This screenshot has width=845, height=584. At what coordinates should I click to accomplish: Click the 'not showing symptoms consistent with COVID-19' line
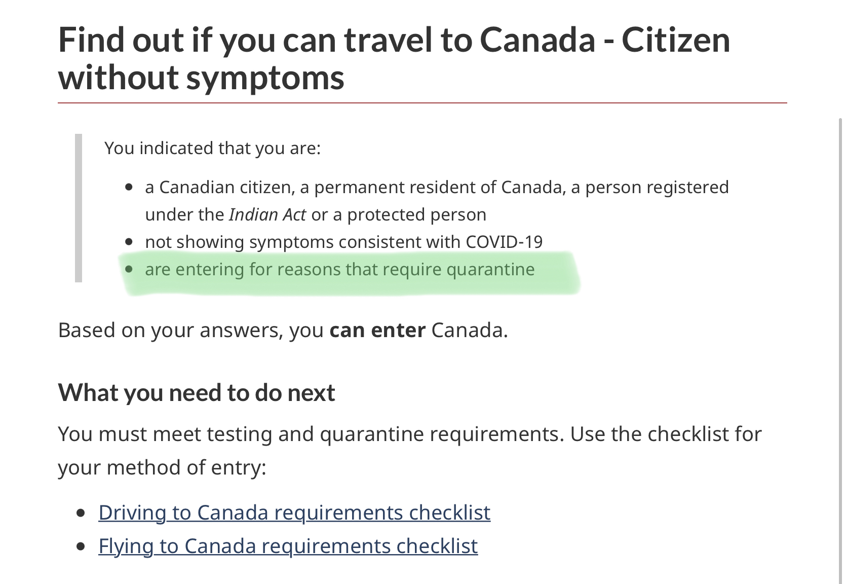tap(344, 242)
